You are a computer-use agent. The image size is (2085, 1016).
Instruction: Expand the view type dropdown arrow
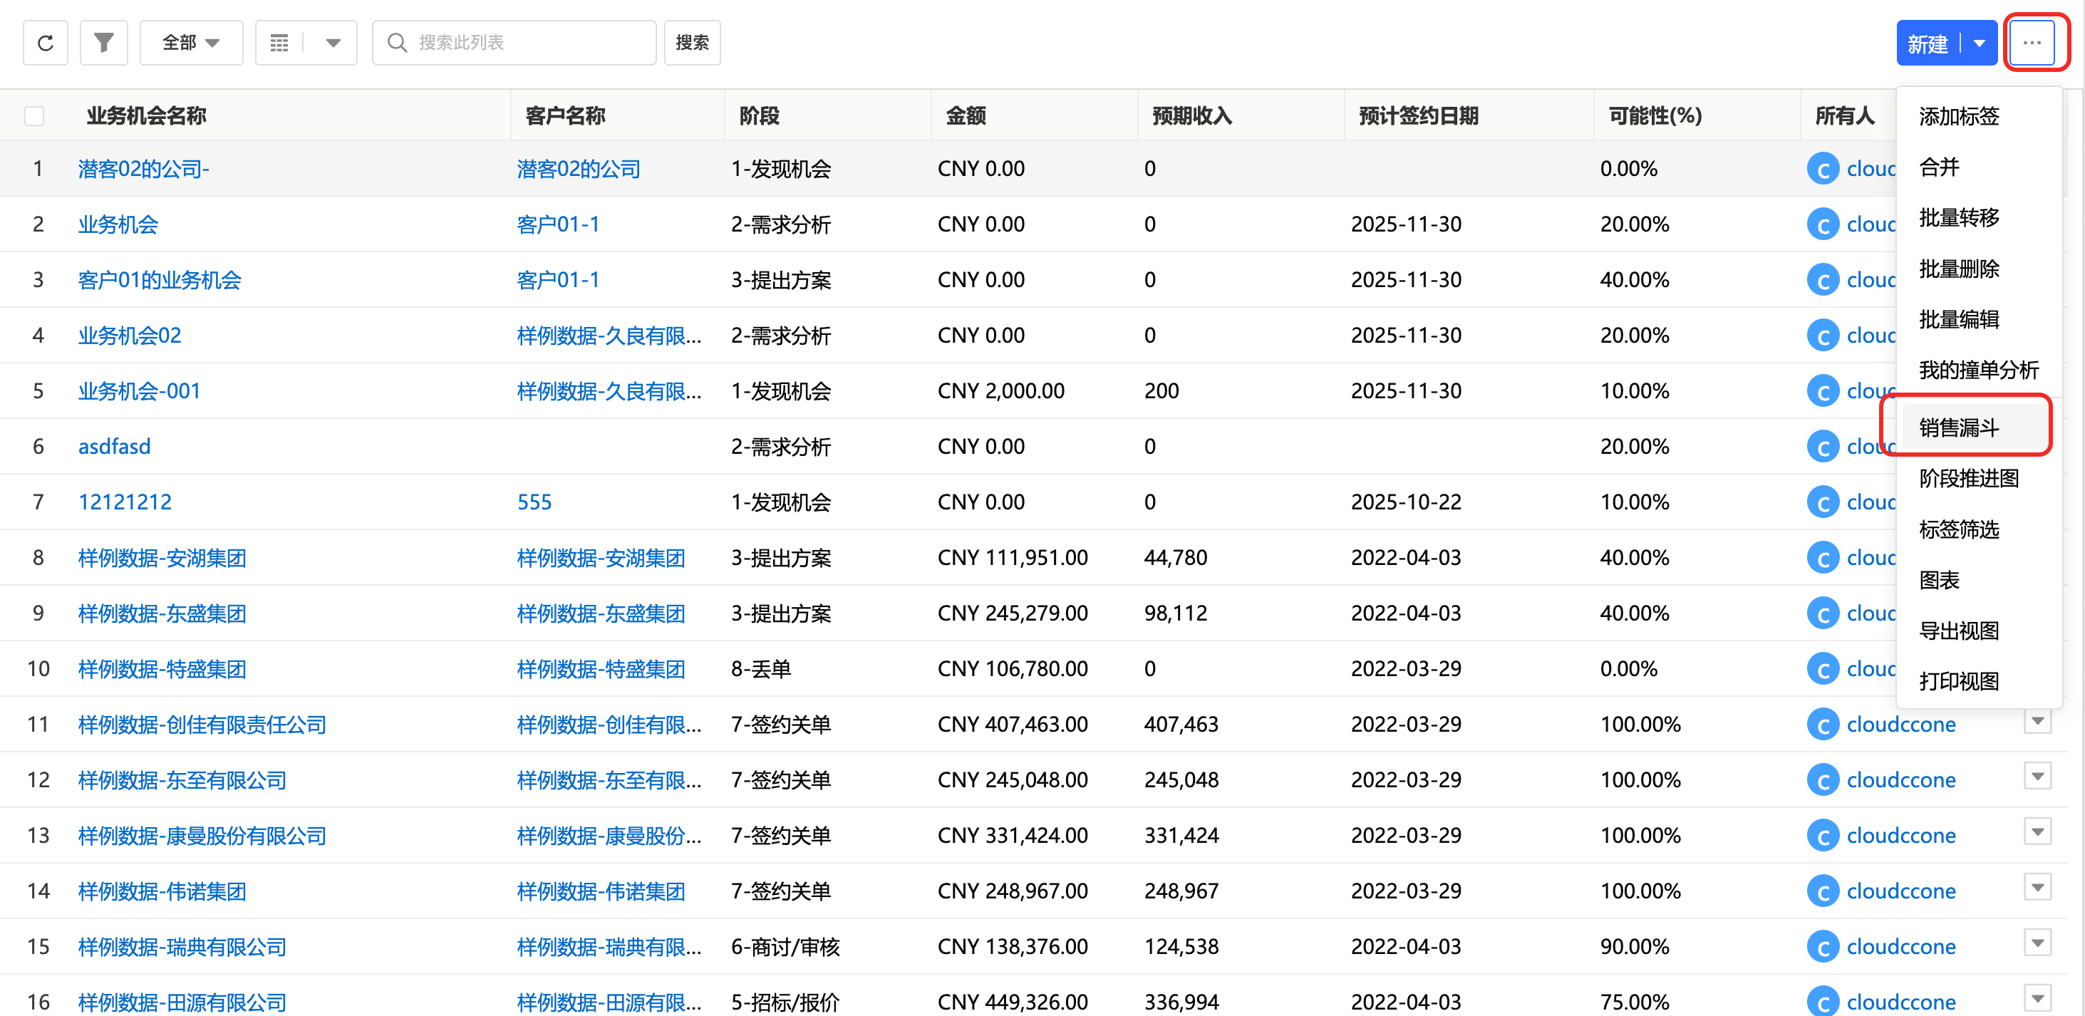click(333, 43)
